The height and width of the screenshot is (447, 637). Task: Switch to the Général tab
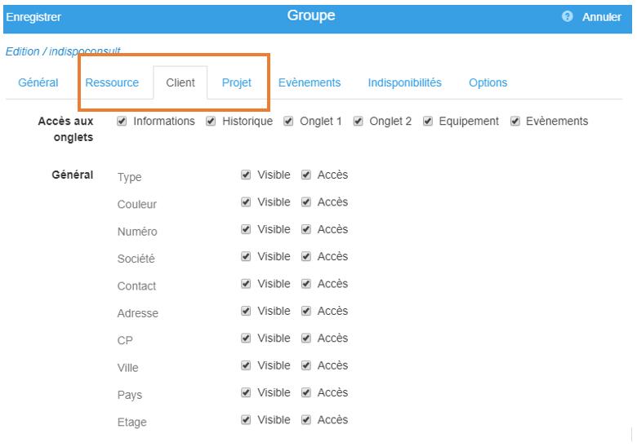pyautogui.click(x=38, y=82)
